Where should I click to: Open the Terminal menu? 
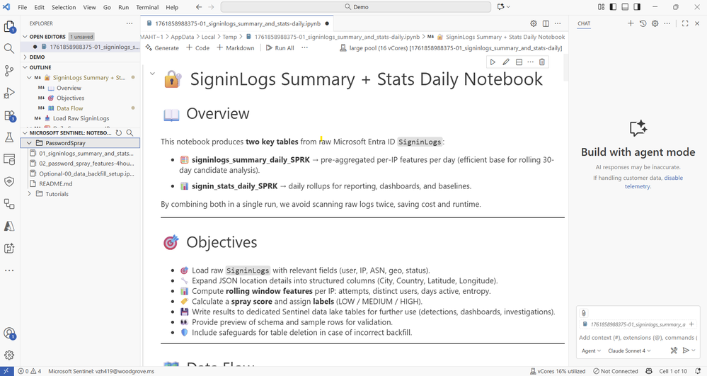tap(147, 7)
